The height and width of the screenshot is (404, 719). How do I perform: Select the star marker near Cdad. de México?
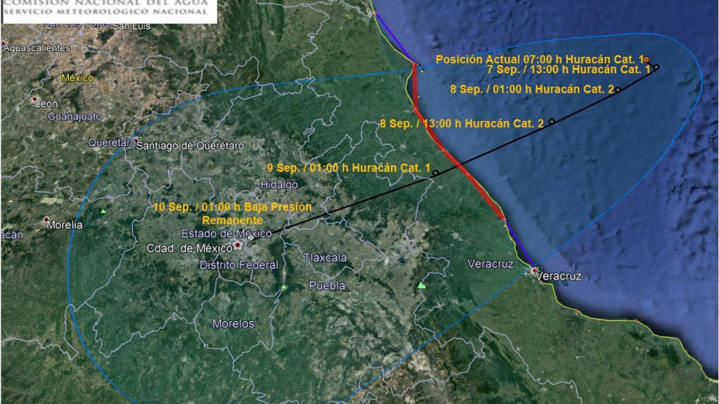coord(237,246)
